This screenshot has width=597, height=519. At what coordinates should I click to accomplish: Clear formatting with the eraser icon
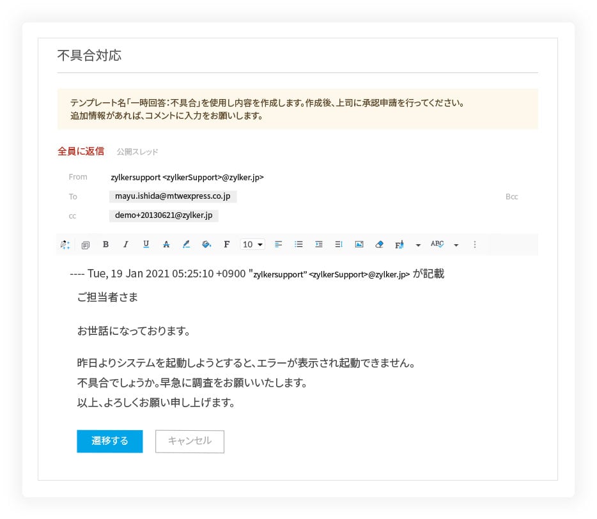coord(379,244)
